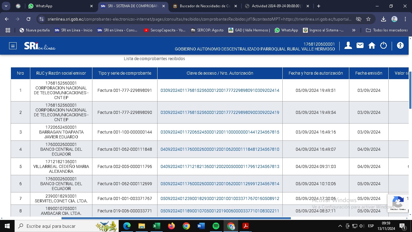This screenshot has width=412, height=232.
Task: Expand hidden bookmarks overflow chevron
Action: pos(354,30)
